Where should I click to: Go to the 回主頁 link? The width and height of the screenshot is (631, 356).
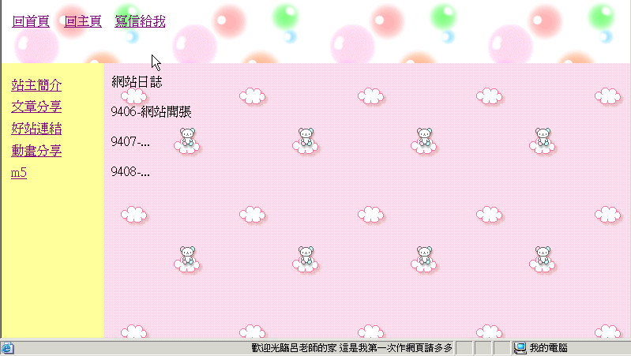tap(83, 21)
